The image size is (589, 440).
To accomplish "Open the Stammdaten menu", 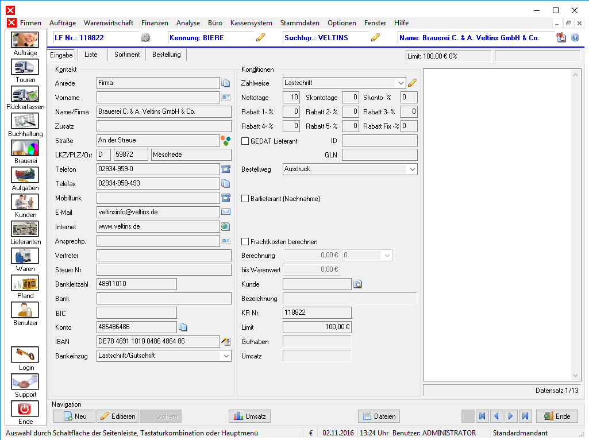I will [x=300, y=23].
